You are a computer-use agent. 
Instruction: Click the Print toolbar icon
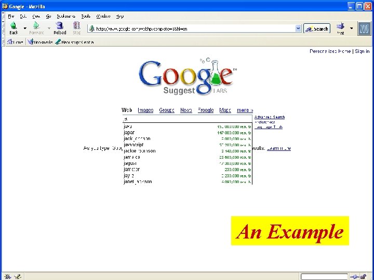[340, 26]
